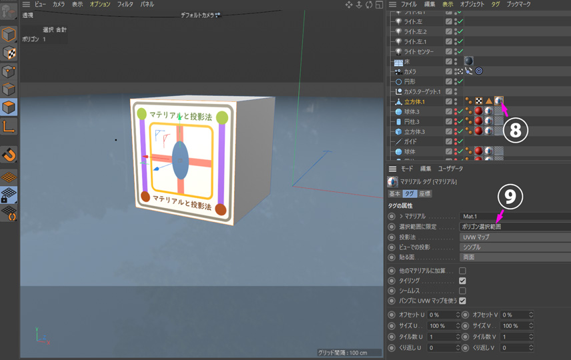Open the オプション menu in viewport

coord(100,5)
